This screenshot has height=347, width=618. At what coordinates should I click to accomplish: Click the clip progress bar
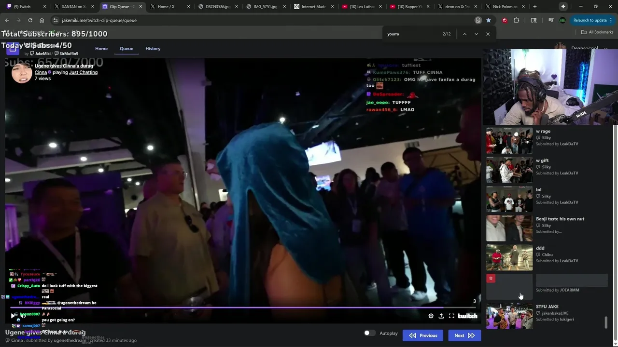click(243, 307)
